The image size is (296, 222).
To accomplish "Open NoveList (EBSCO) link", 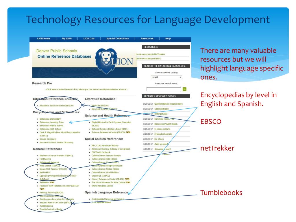I will click(100, 106).
